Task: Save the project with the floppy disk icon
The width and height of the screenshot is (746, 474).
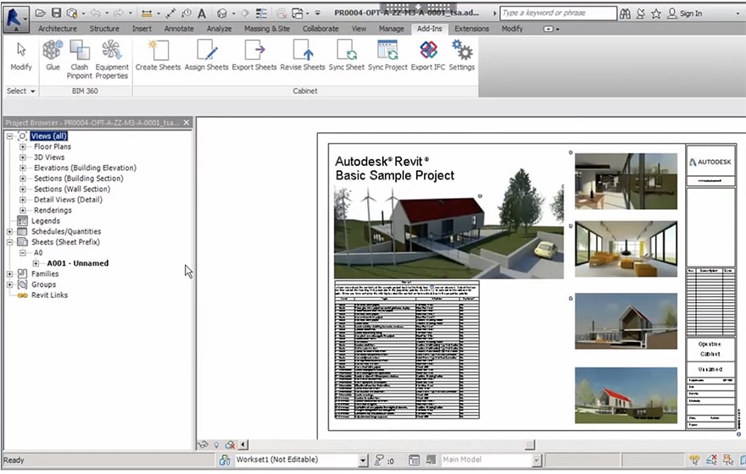Action: click(56, 14)
